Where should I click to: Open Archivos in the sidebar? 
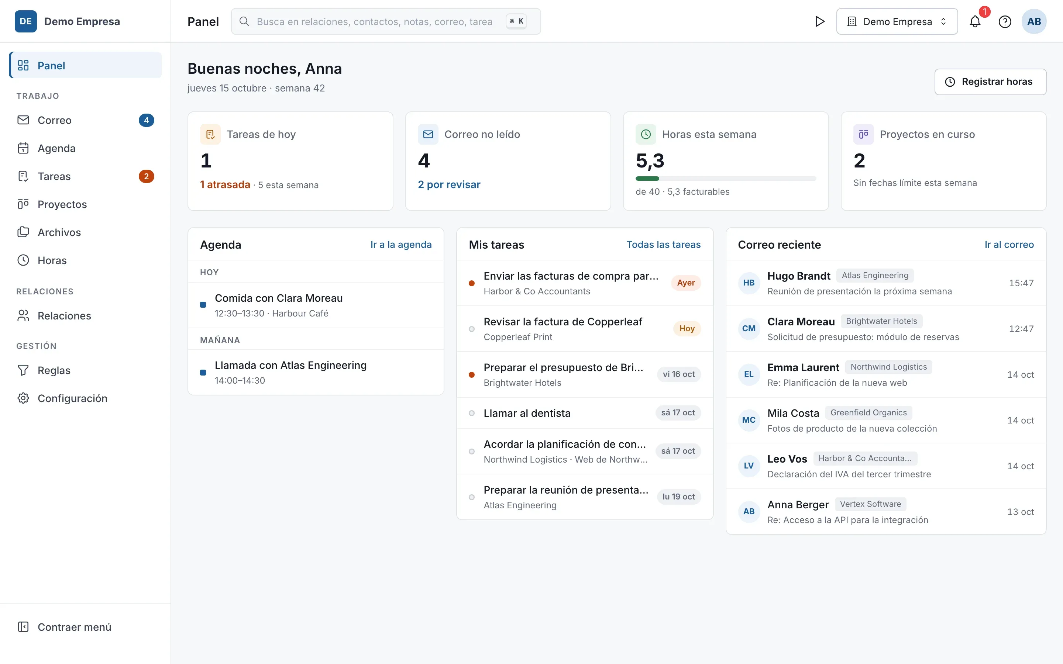(x=85, y=232)
